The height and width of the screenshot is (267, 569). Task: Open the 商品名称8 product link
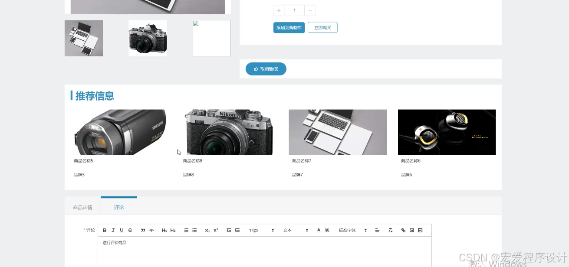193,161
